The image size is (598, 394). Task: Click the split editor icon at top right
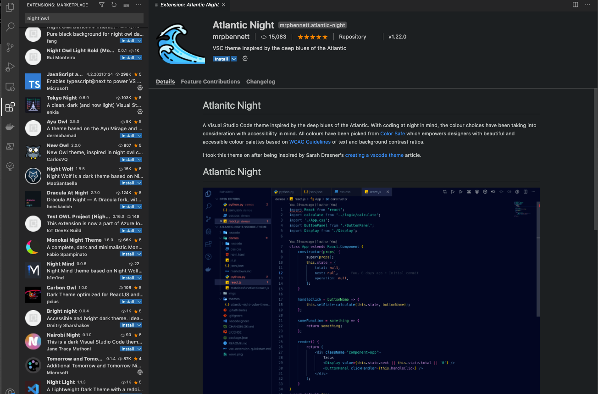(575, 5)
